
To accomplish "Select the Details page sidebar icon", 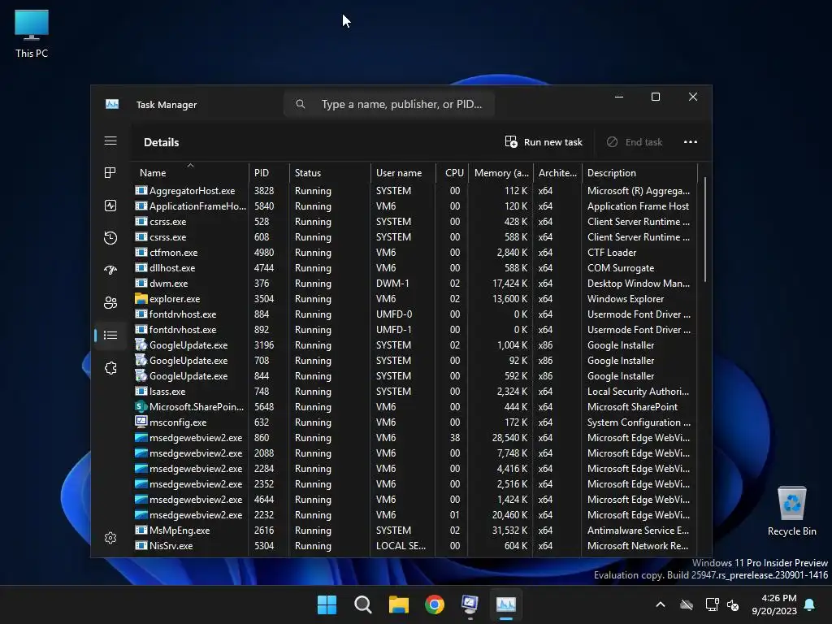I will [110, 335].
